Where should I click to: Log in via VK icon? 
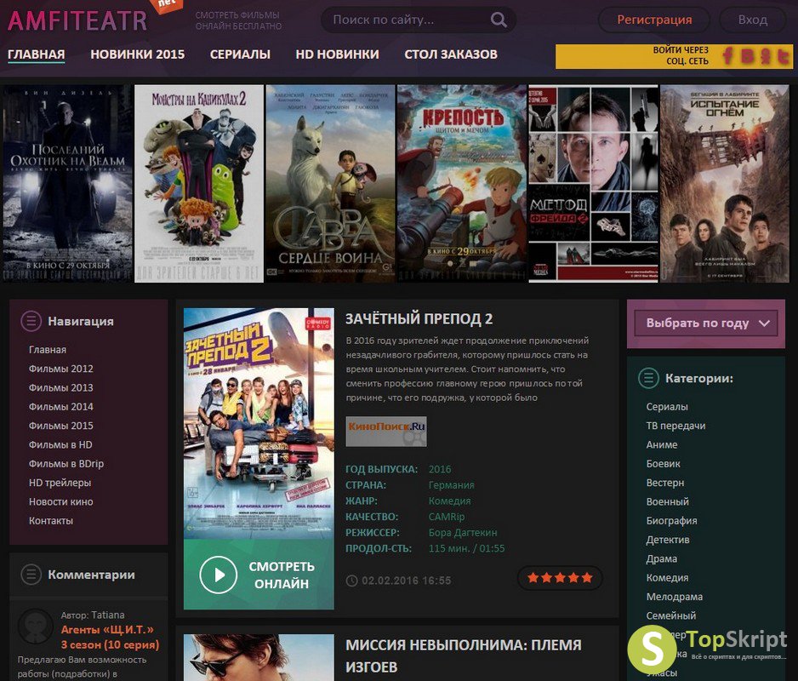tap(748, 56)
